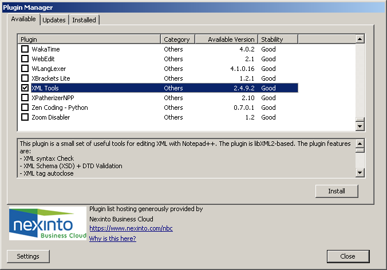Sort by the Available Version column header

[227, 39]
